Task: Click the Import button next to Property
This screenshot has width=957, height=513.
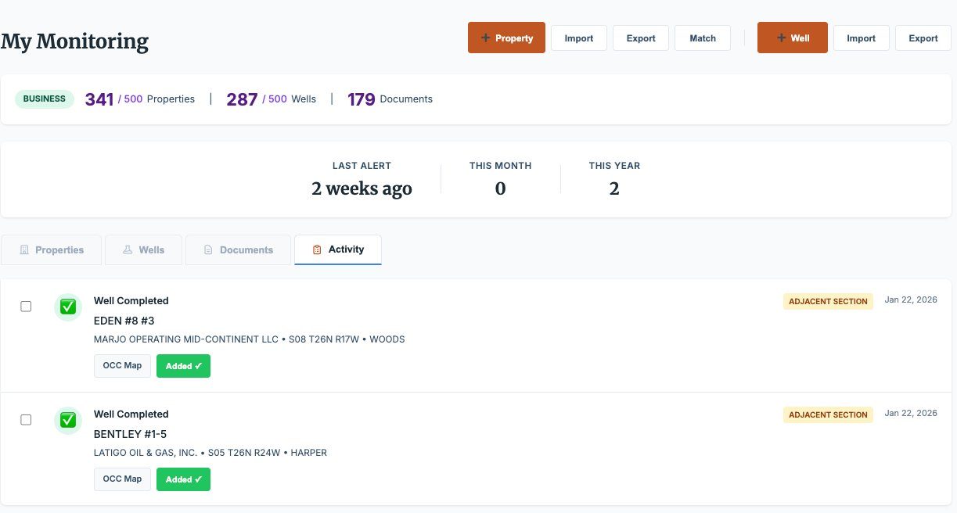Action: 578,37
